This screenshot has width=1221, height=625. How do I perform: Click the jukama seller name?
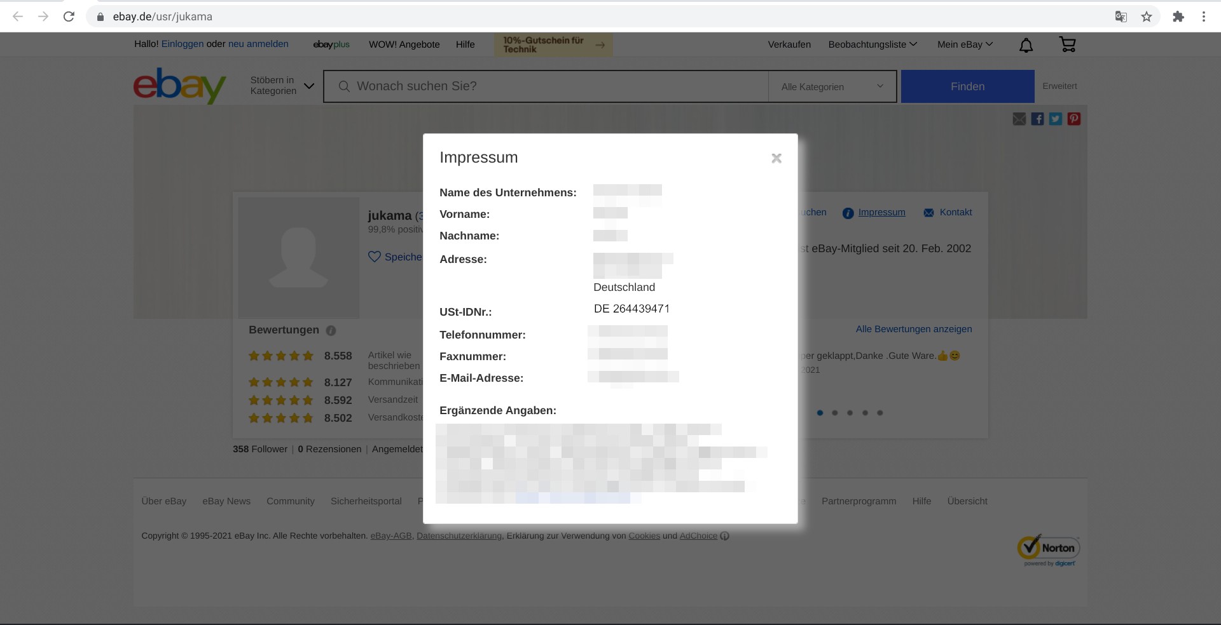coord(390,215)
